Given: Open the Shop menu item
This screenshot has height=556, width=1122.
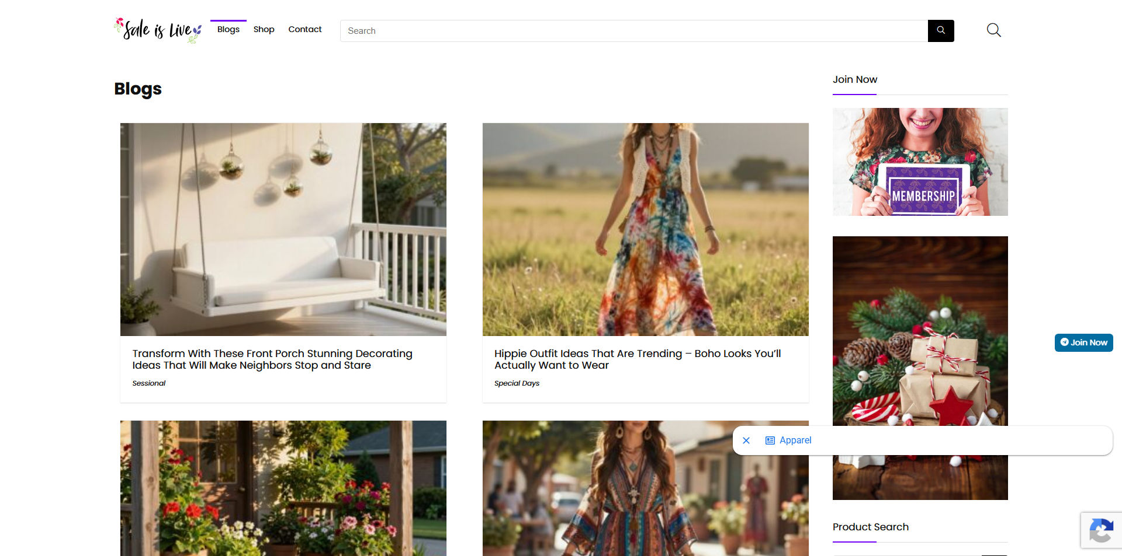Looking at the screenshot, I should click(x=264, y=29).
